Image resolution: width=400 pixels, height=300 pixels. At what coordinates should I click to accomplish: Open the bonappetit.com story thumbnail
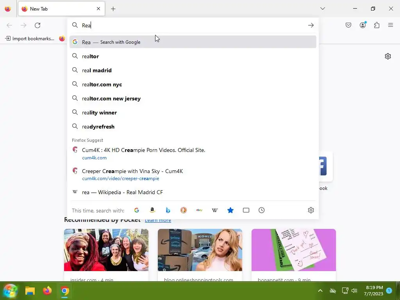click(294, 250)
